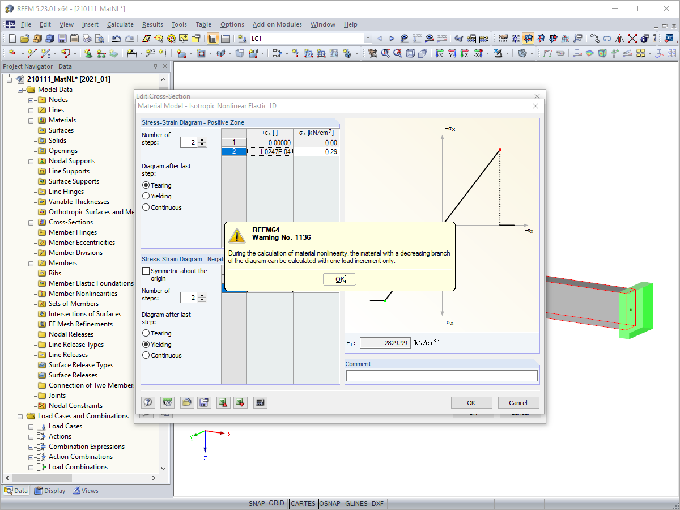Select the strain cell 1.0247E-04
The height and width of the screenshot is (510, 680).
click(270, 152)
